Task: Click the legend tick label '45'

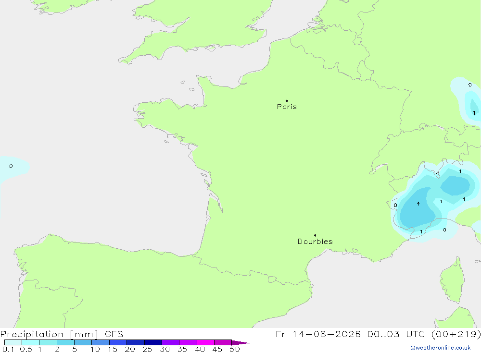Action: click(217, 349)
